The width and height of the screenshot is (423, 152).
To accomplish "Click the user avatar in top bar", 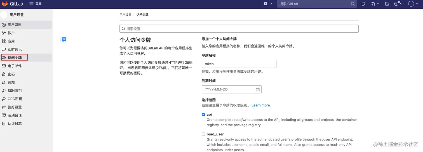I will tap(411, 4).
